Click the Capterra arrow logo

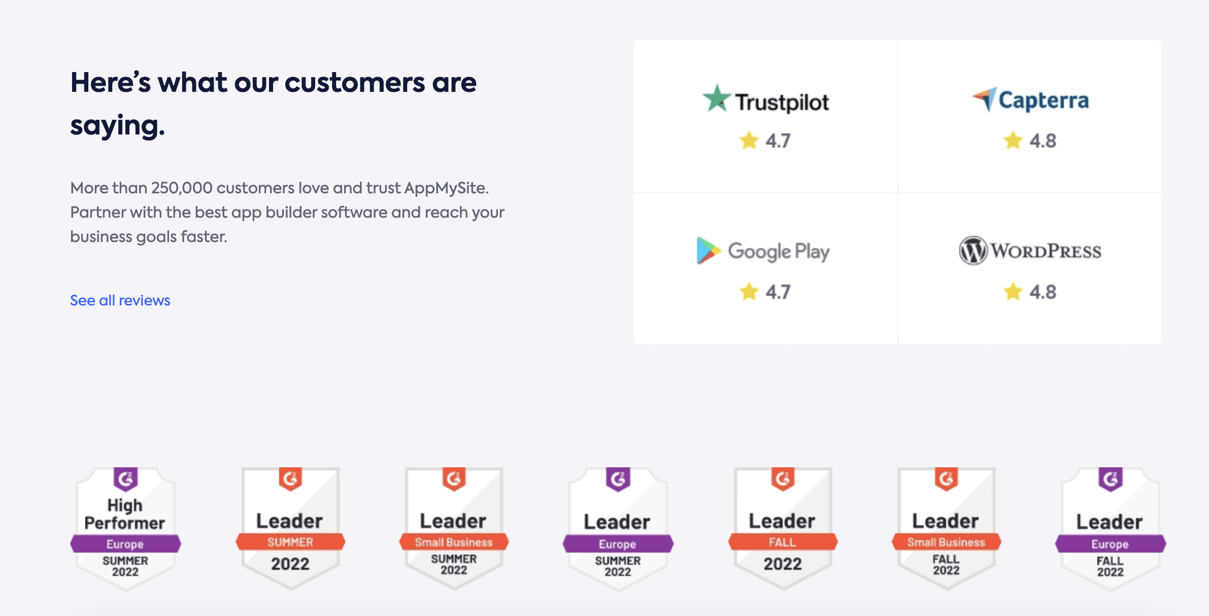coord(985,98)
